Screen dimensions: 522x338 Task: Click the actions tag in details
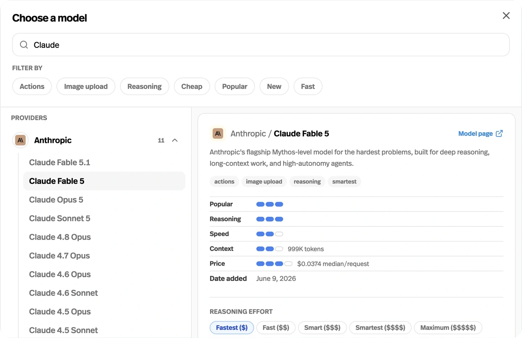point(224,181)
